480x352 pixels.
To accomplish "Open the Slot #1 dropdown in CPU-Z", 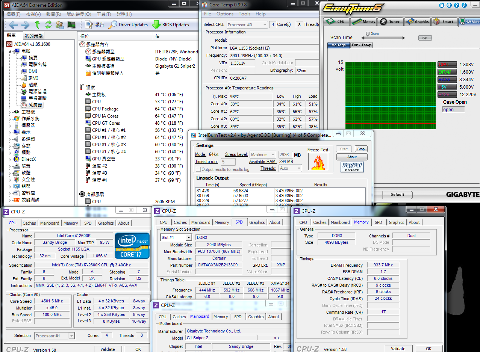I will [x=188, y=237].
